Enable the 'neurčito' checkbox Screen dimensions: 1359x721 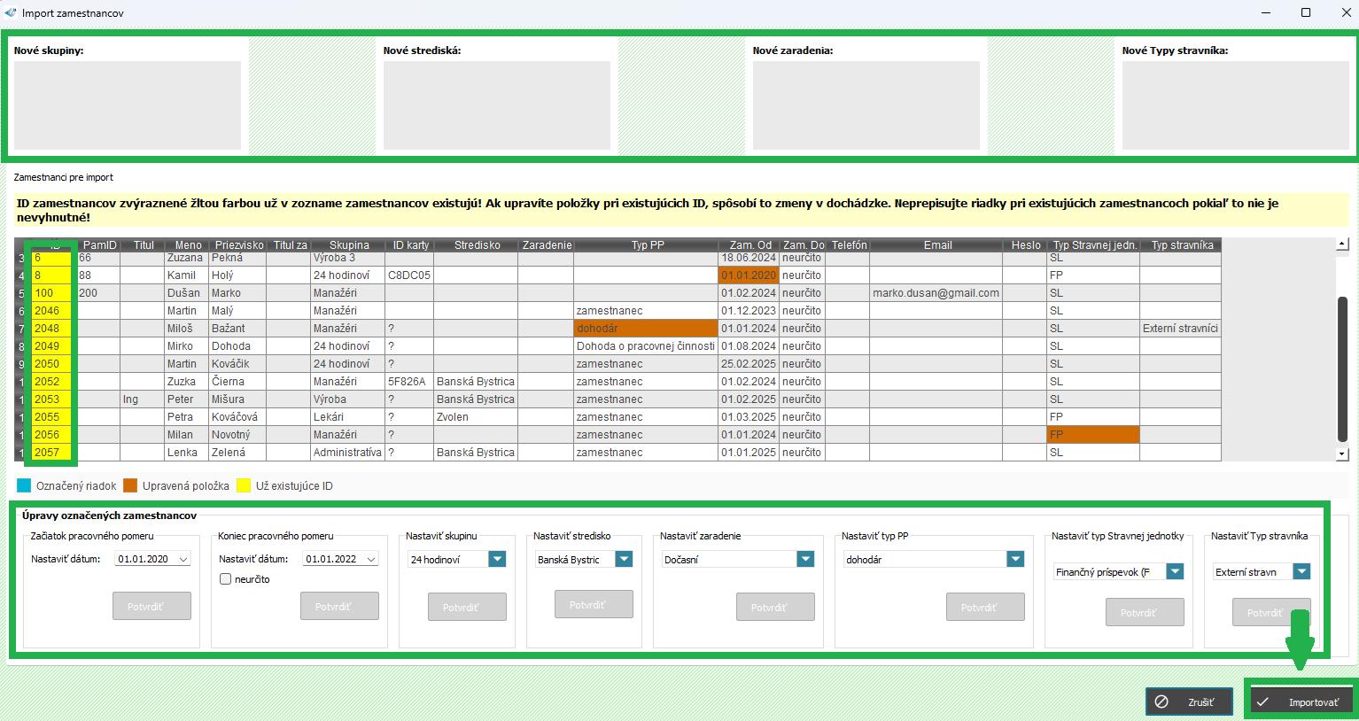pyautogui.click(x=225, y=578)
